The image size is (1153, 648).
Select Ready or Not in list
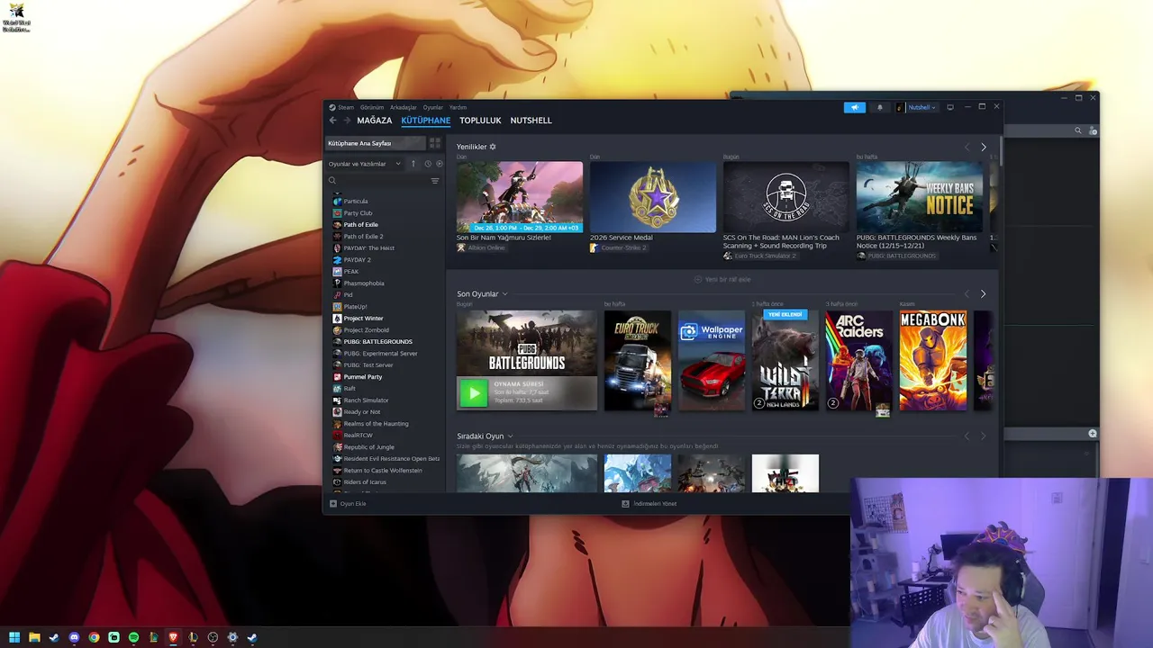point(364,412)
